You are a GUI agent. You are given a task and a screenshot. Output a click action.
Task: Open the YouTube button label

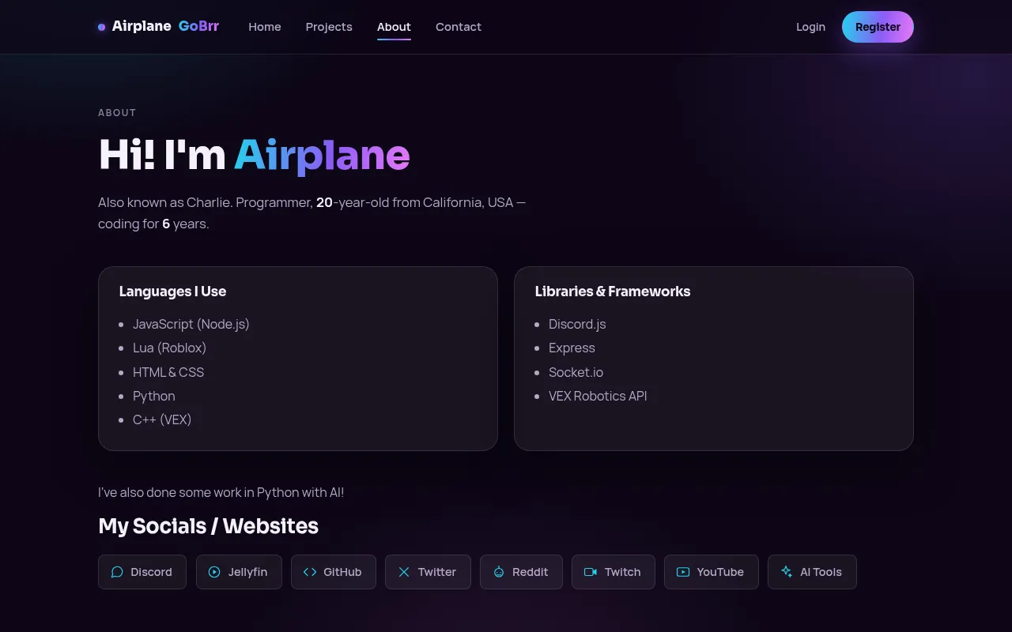tap(720, 572)
